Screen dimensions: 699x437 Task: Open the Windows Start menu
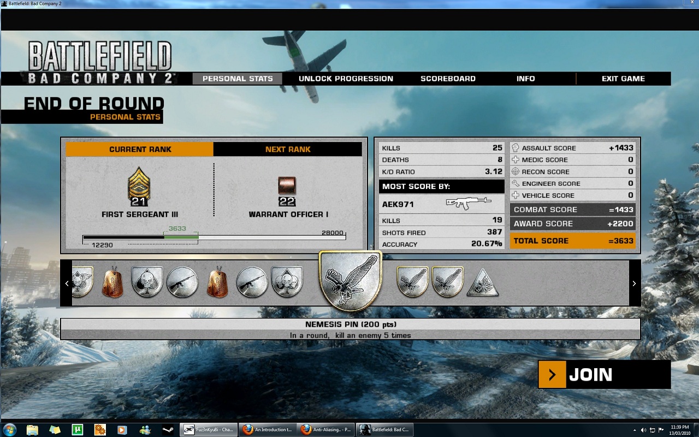click(x=9, y=429)
